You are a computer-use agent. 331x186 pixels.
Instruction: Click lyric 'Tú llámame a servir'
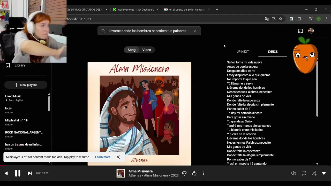(x=240, y=83)
